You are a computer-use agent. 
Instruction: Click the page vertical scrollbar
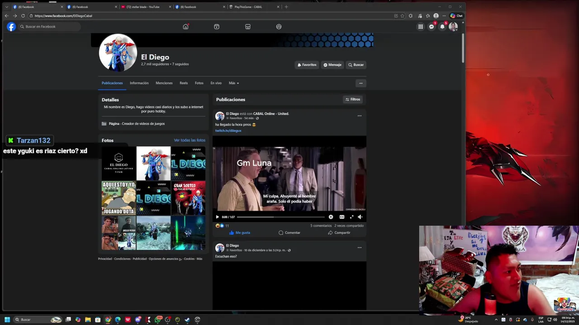(x=463, y=47)
